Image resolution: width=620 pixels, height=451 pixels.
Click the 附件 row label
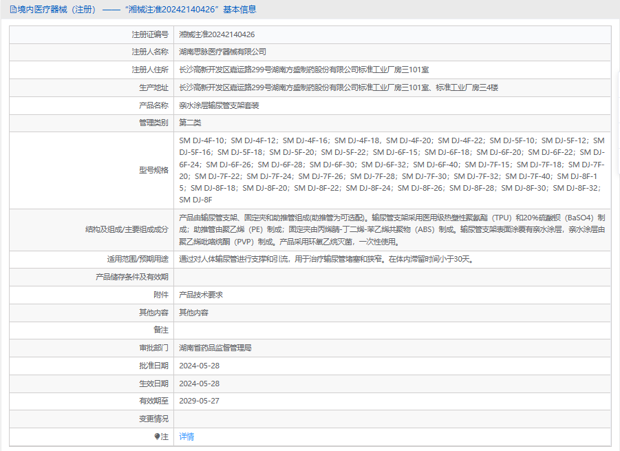click(161, 295)
